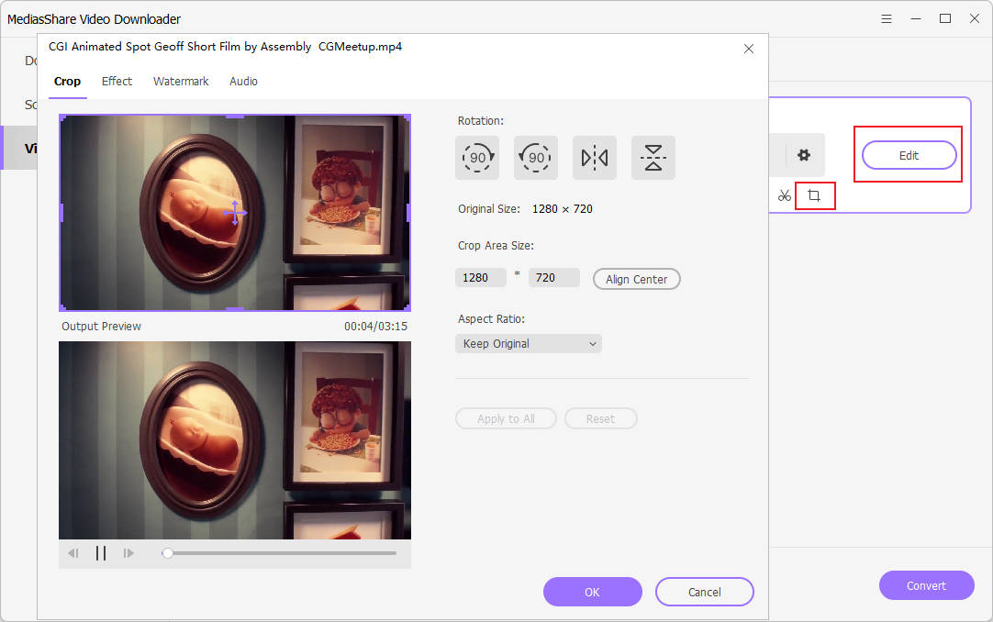Click the Cancel button
This screenshot has width=993, height=622.
[704, 592]
